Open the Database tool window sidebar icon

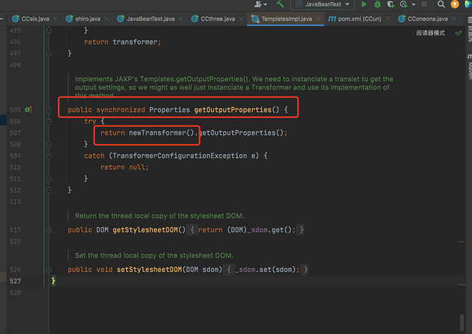(x=469, y=30)
